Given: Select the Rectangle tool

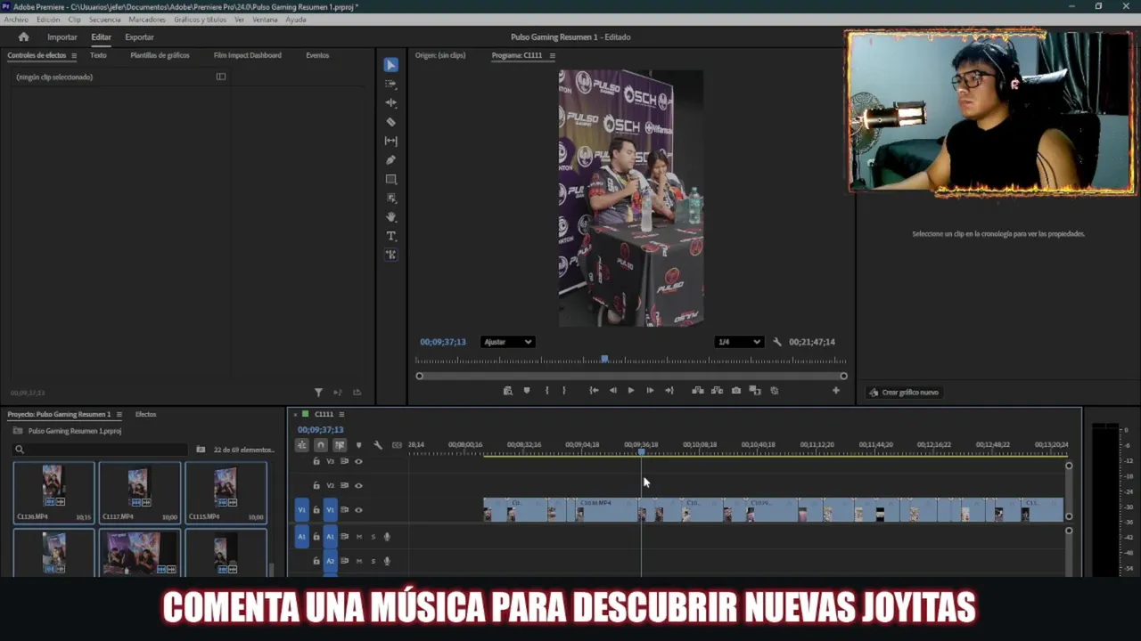Looking at the screenshot, I should (x=390, y=179).
